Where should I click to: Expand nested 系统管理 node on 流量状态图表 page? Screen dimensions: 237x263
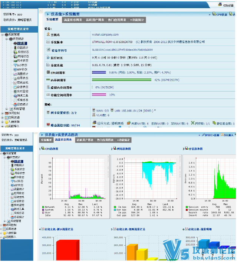pos(5,221)
